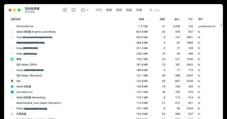Select the 百度网盘 process name
The image size is (227, 119).
click(21, 114)
